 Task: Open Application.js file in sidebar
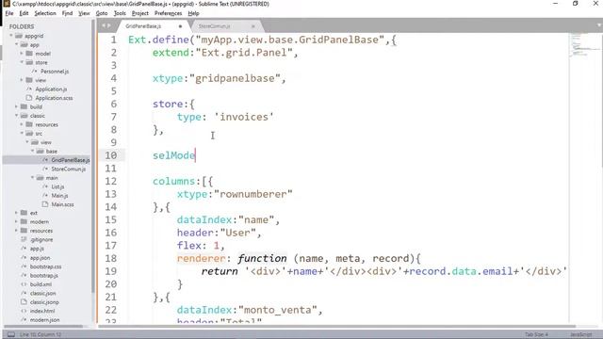[x=51, y=89]
